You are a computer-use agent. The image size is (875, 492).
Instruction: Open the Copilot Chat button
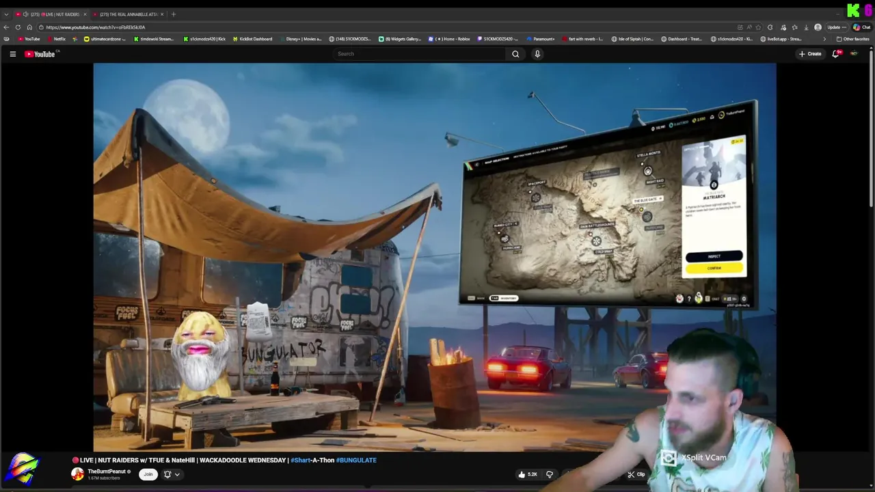(861, 27)
